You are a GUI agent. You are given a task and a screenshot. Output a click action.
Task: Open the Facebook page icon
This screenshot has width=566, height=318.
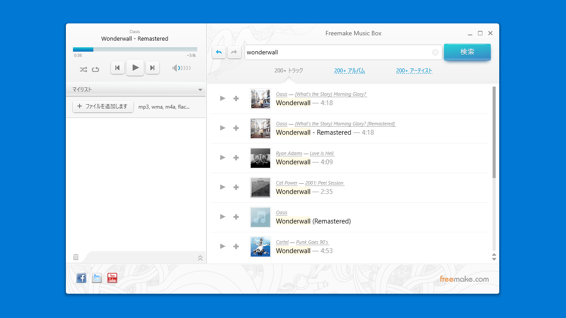81,278
